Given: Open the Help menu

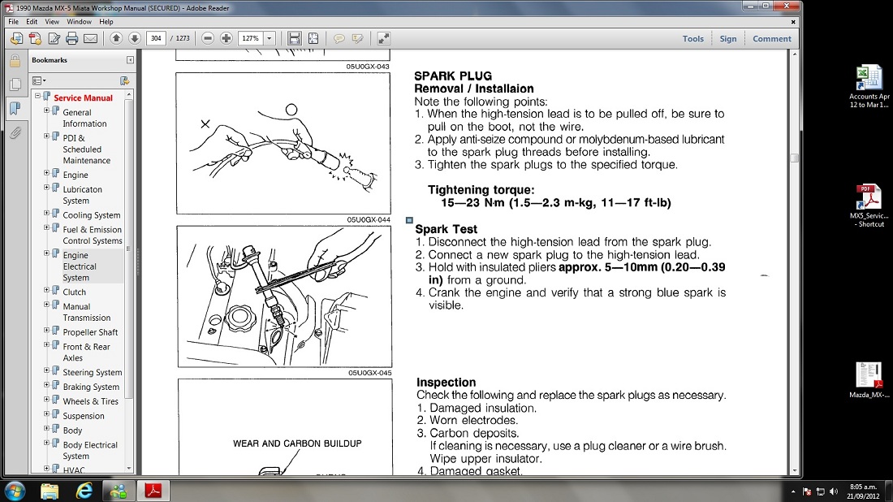Looking at the screenshot, I should click(106, 22).
